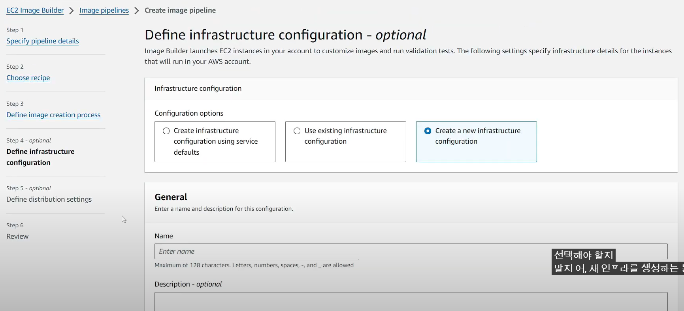This screenshot has height=311, width=684.
Task: Click inside the Description text area
Action: click(x=411, y=302)
